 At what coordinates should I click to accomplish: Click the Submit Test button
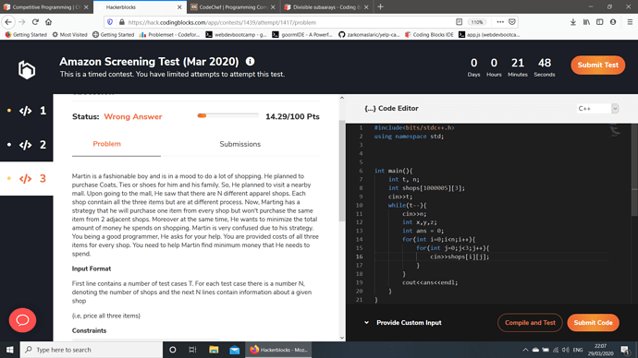[597, 65]
